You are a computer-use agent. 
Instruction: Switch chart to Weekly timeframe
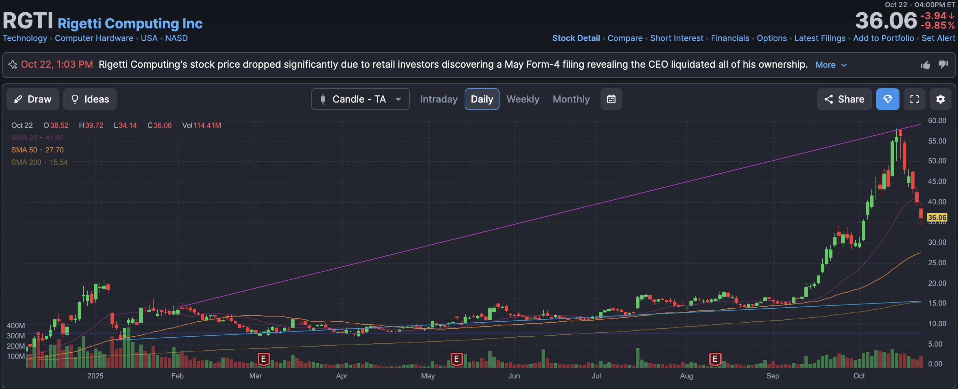tap(522, 99)
